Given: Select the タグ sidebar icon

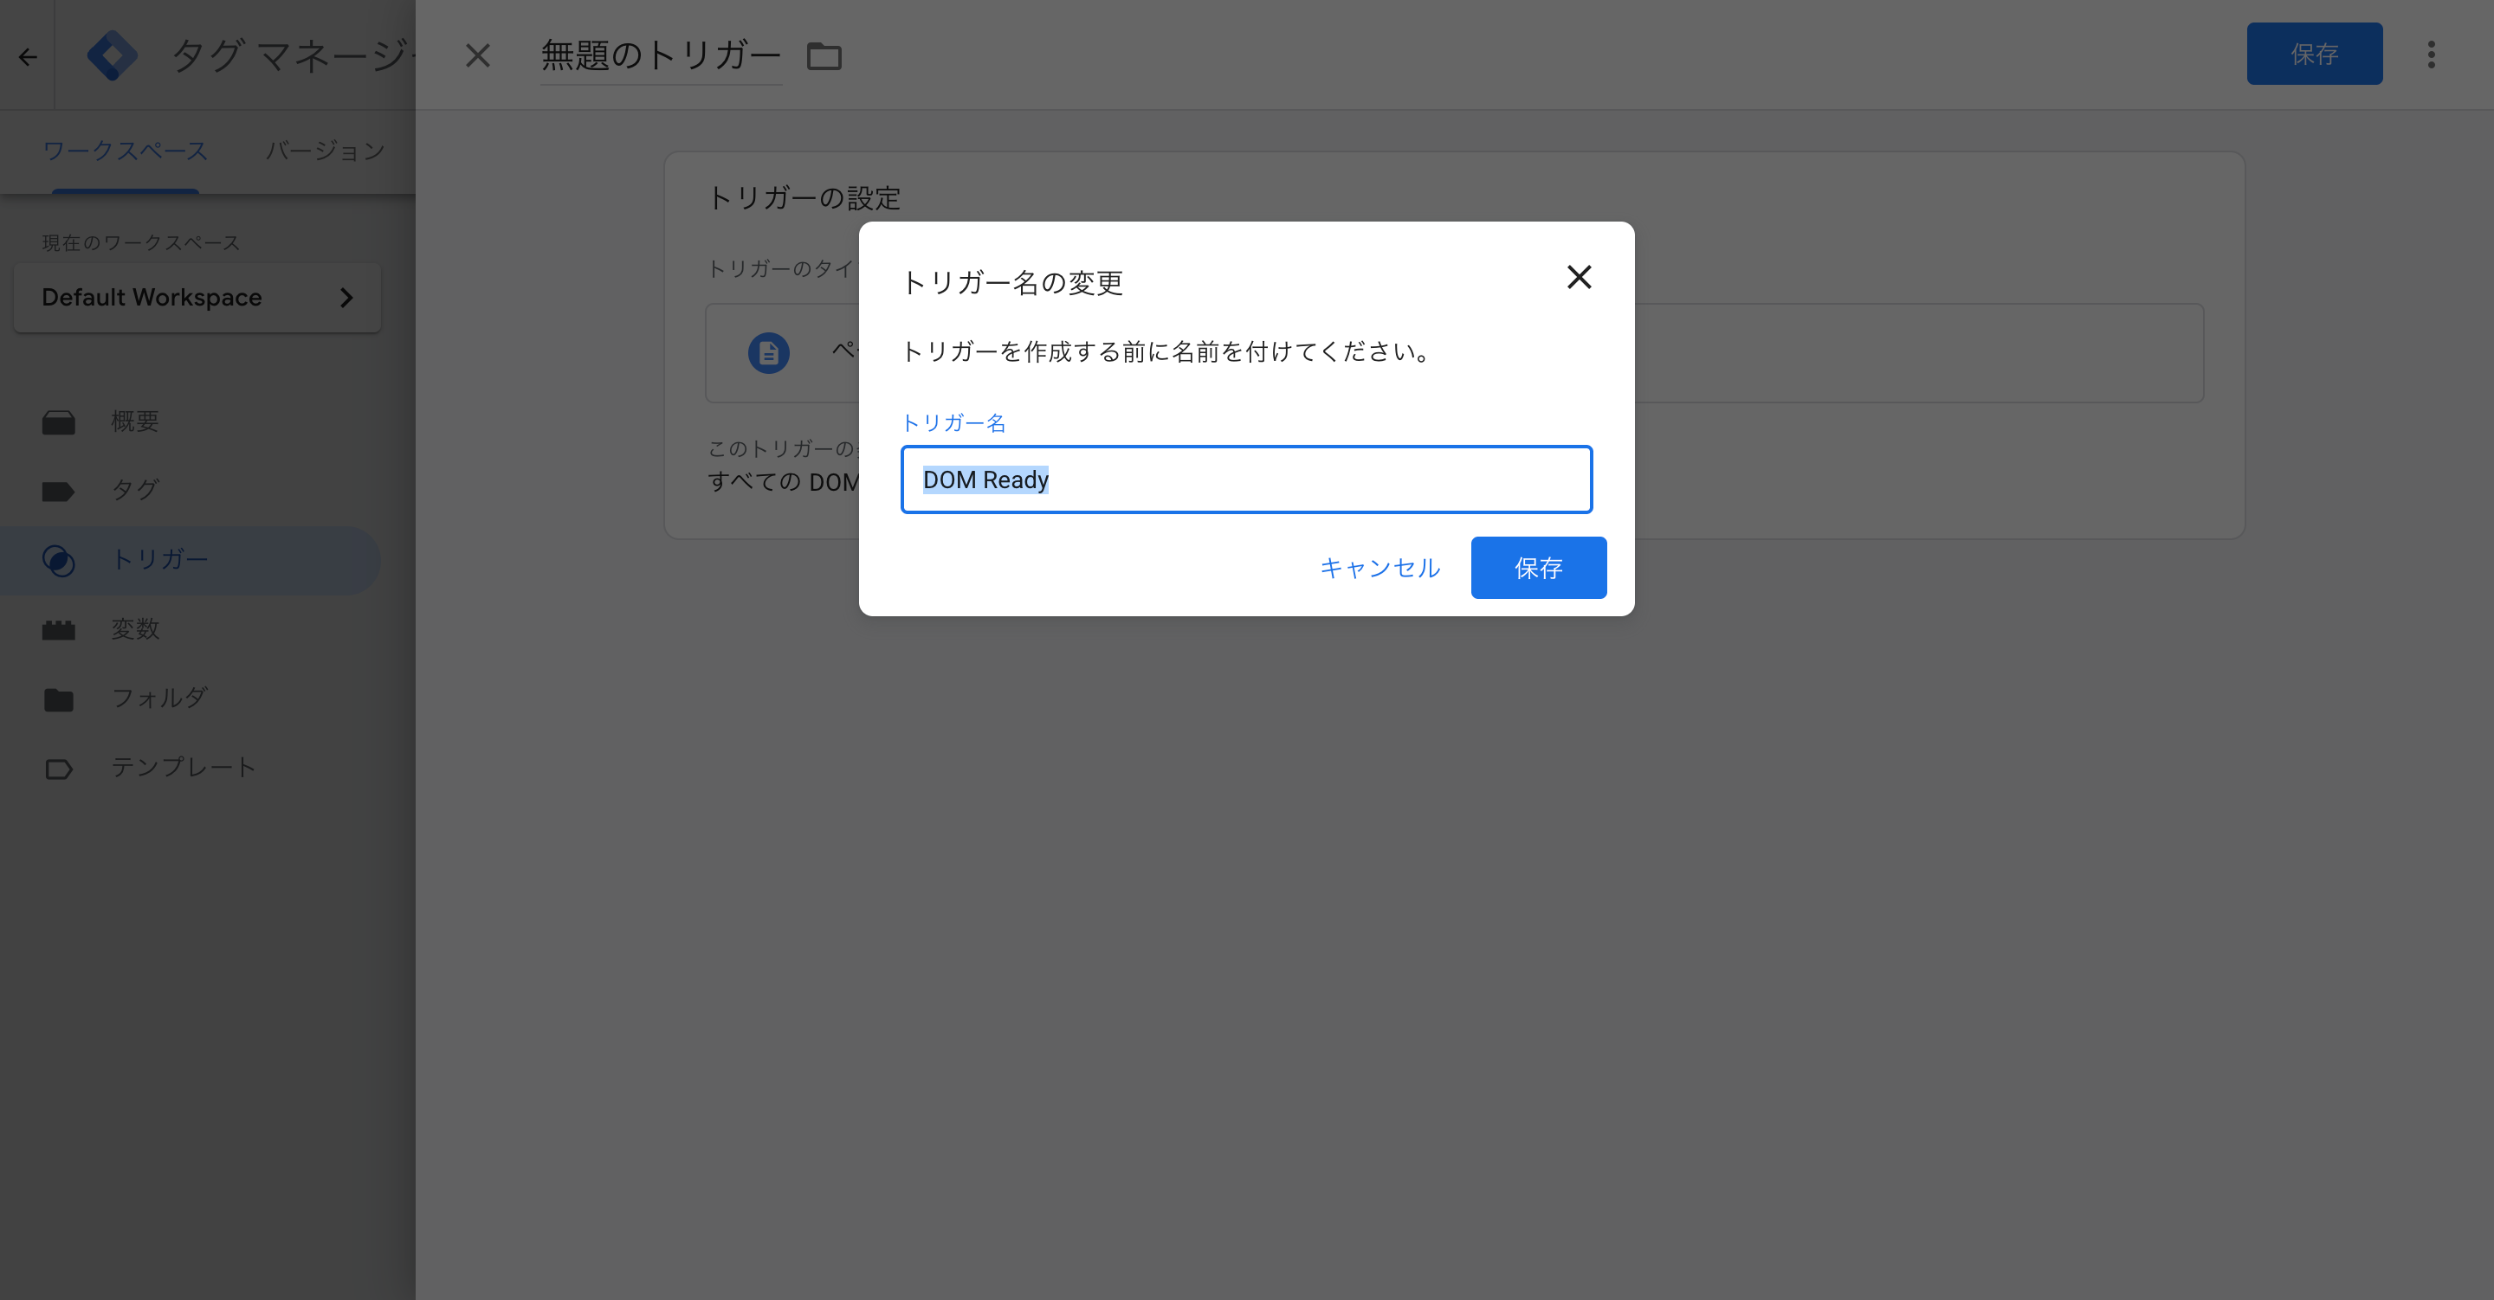Looking at the screenshot, I should coord(59,490).
